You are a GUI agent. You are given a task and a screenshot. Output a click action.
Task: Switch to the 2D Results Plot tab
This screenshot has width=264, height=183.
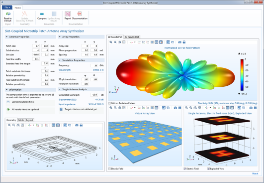click(132, 37)
